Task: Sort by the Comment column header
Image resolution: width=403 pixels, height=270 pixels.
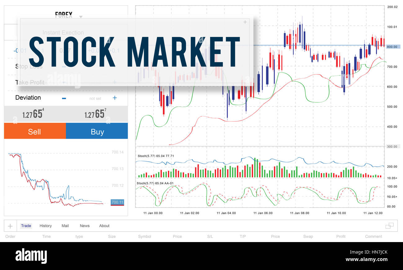Action: [374, 236]
